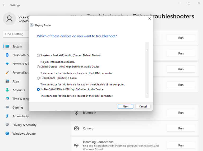Open Privacy & security shield icon

7,125
